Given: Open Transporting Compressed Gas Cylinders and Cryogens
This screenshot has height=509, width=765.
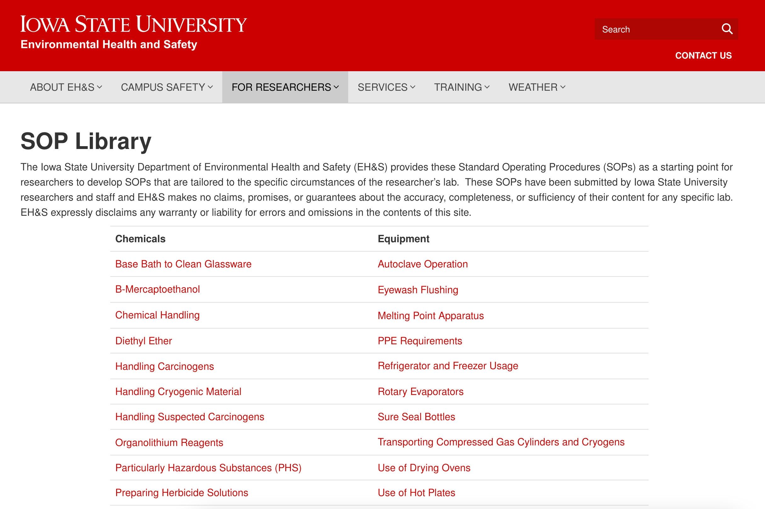Looking at the screenshot, I should [501, 442].
